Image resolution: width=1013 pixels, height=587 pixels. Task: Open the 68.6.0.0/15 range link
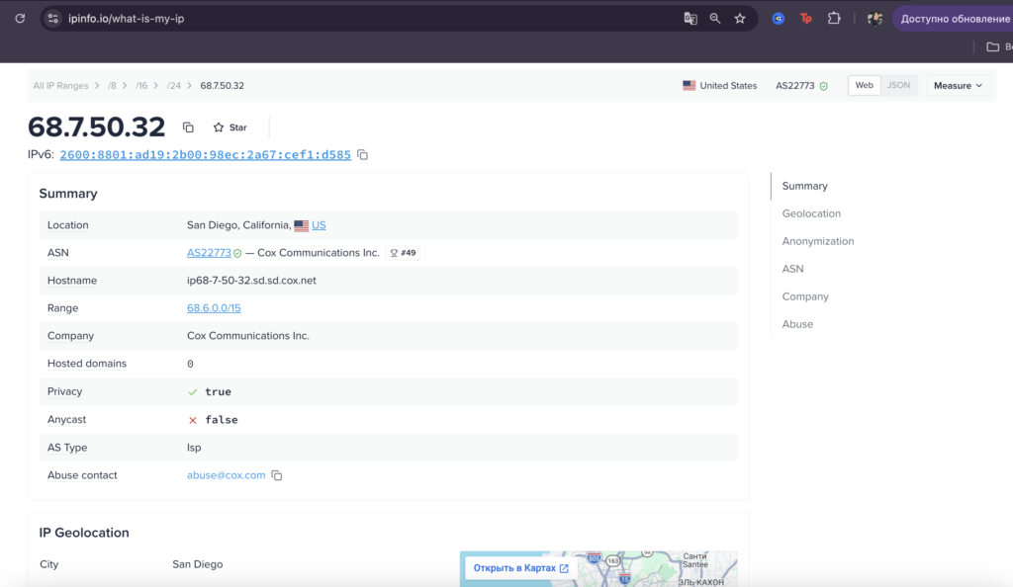click(214, 308)
